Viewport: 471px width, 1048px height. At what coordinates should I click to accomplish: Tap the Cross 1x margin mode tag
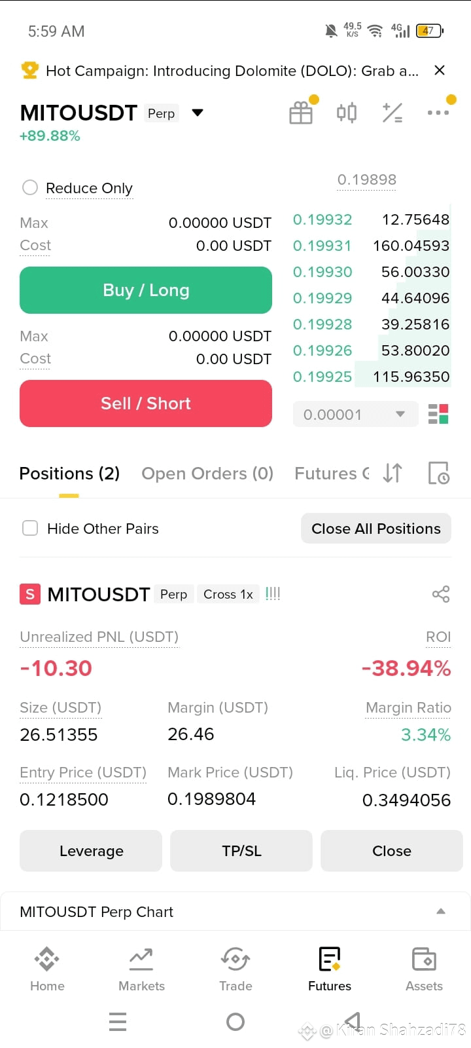point(228,594)
